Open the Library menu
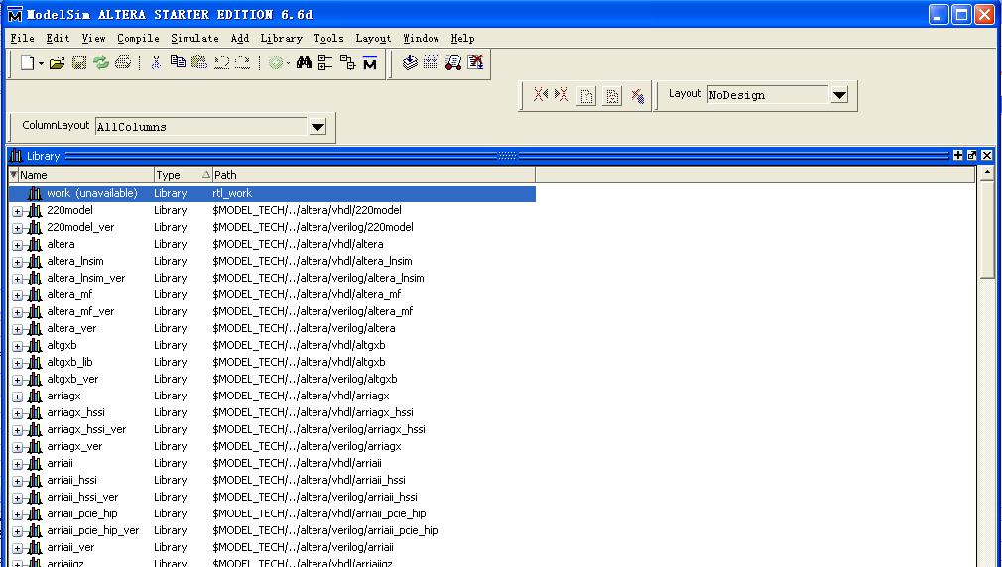Image resolution: width=1002 pixels, height=567 pixels. coord(281,39)
